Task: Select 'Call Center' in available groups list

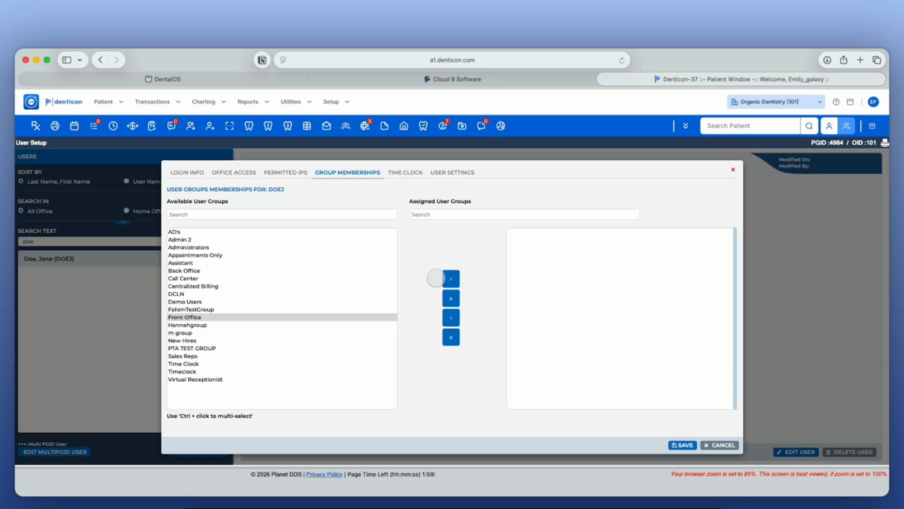Action: [x=282, y=278]
